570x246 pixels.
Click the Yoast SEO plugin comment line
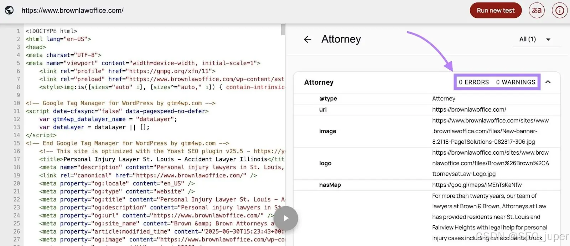coord(162,151)
